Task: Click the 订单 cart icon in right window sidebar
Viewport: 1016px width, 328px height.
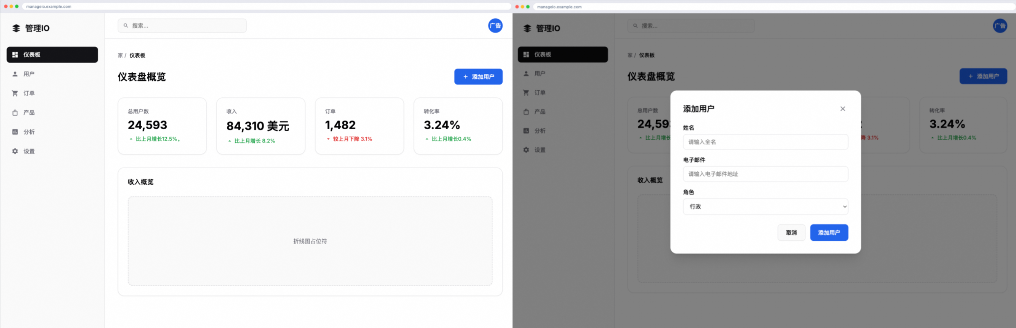Action: pyautogui.click(x=526, y=93)
